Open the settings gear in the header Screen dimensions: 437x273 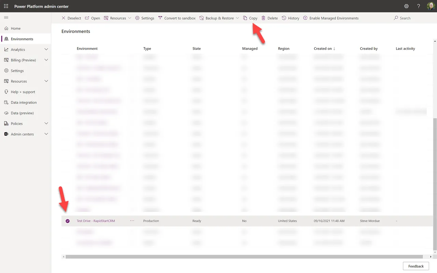click(x=406, y=6)
